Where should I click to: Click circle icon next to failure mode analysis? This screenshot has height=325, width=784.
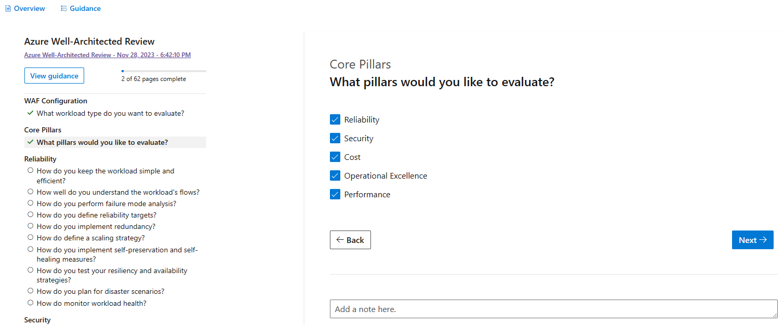[30, 203]
